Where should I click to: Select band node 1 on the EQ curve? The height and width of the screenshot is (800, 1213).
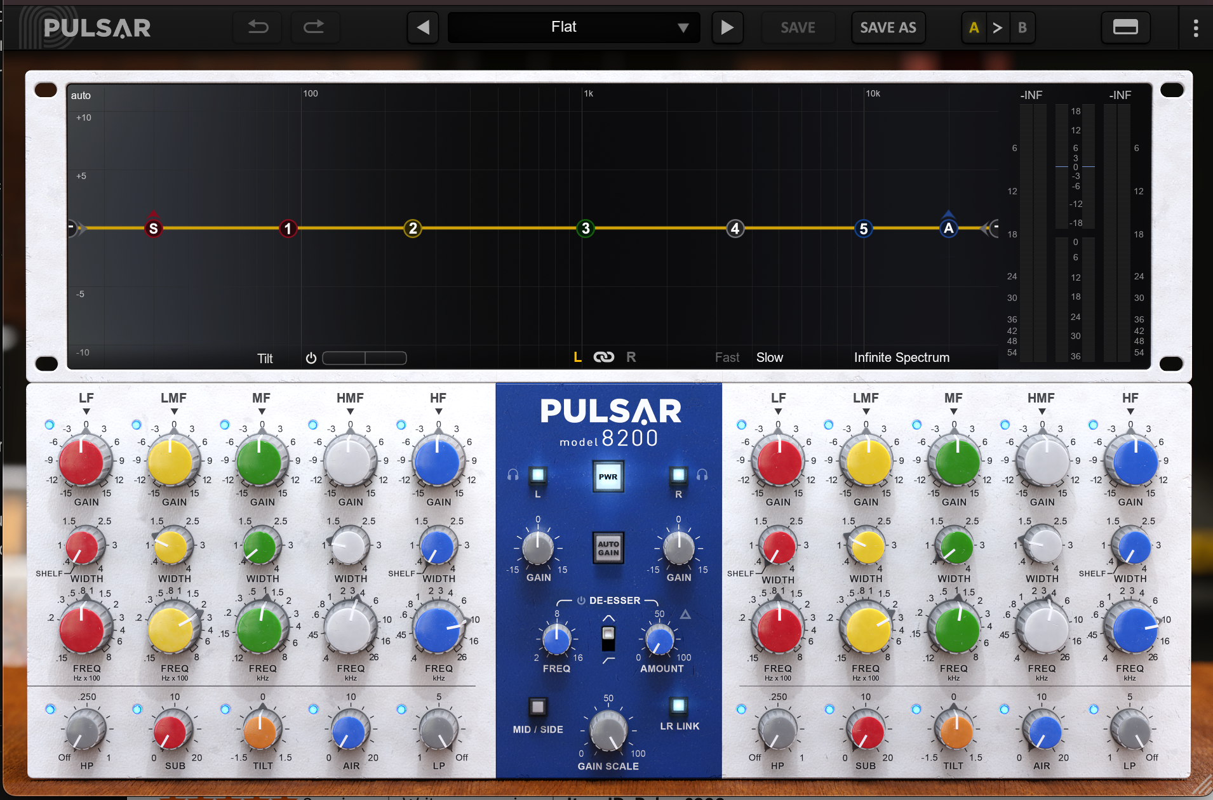[x=288, y=229]
